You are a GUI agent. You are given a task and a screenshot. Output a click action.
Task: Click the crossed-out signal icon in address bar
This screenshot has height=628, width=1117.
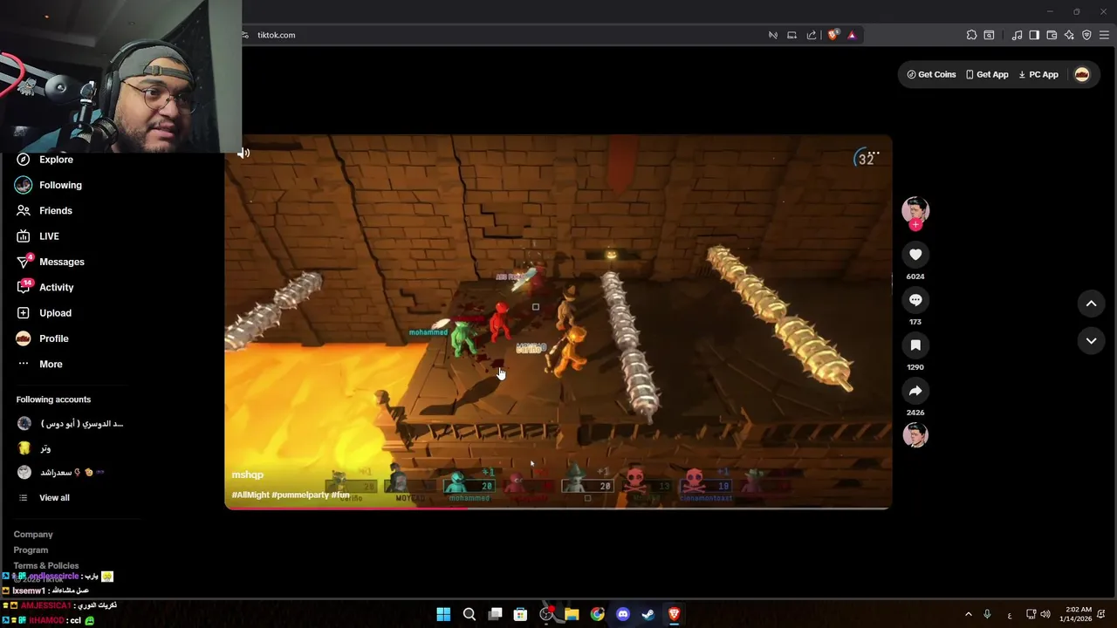(772, 35)
